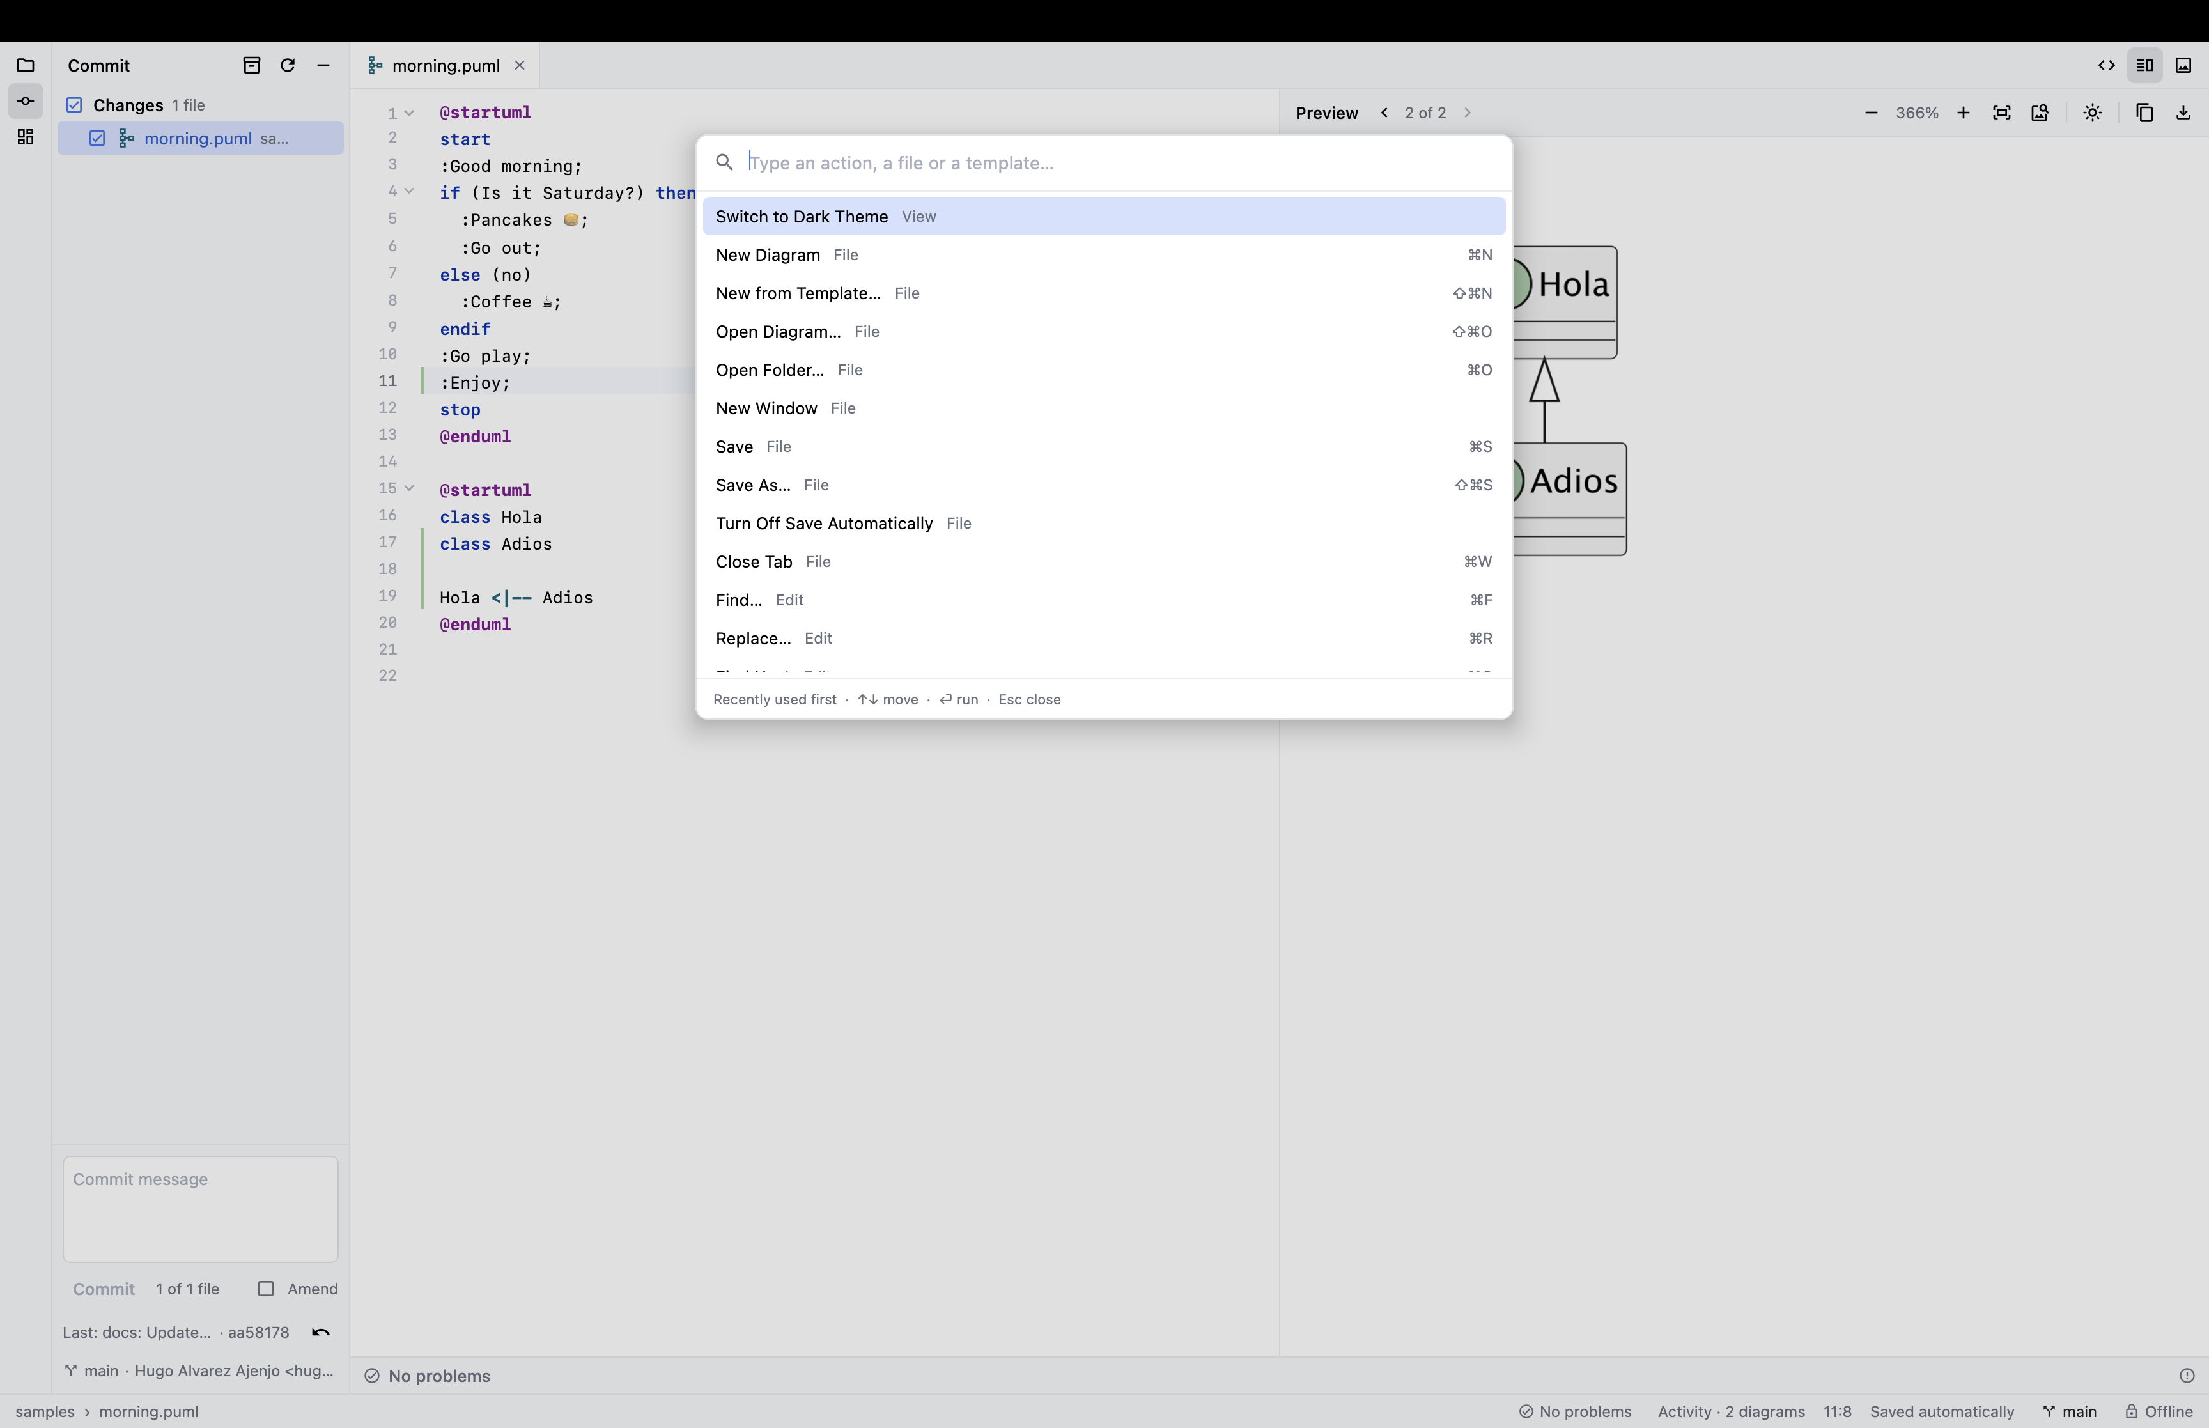Click the Commit button
Image resolution: width=2209 pixels, height=1428 pixels.
tap(104, 1289)
